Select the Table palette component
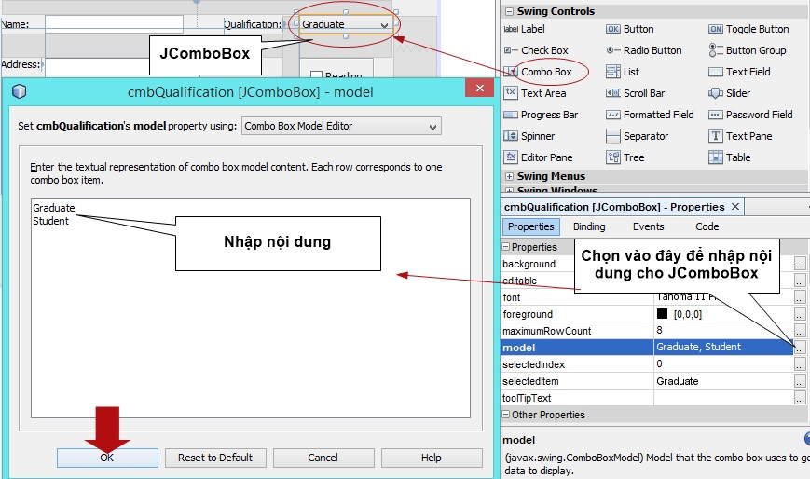This screenshot has width=810, height=479. click(737, 157)
